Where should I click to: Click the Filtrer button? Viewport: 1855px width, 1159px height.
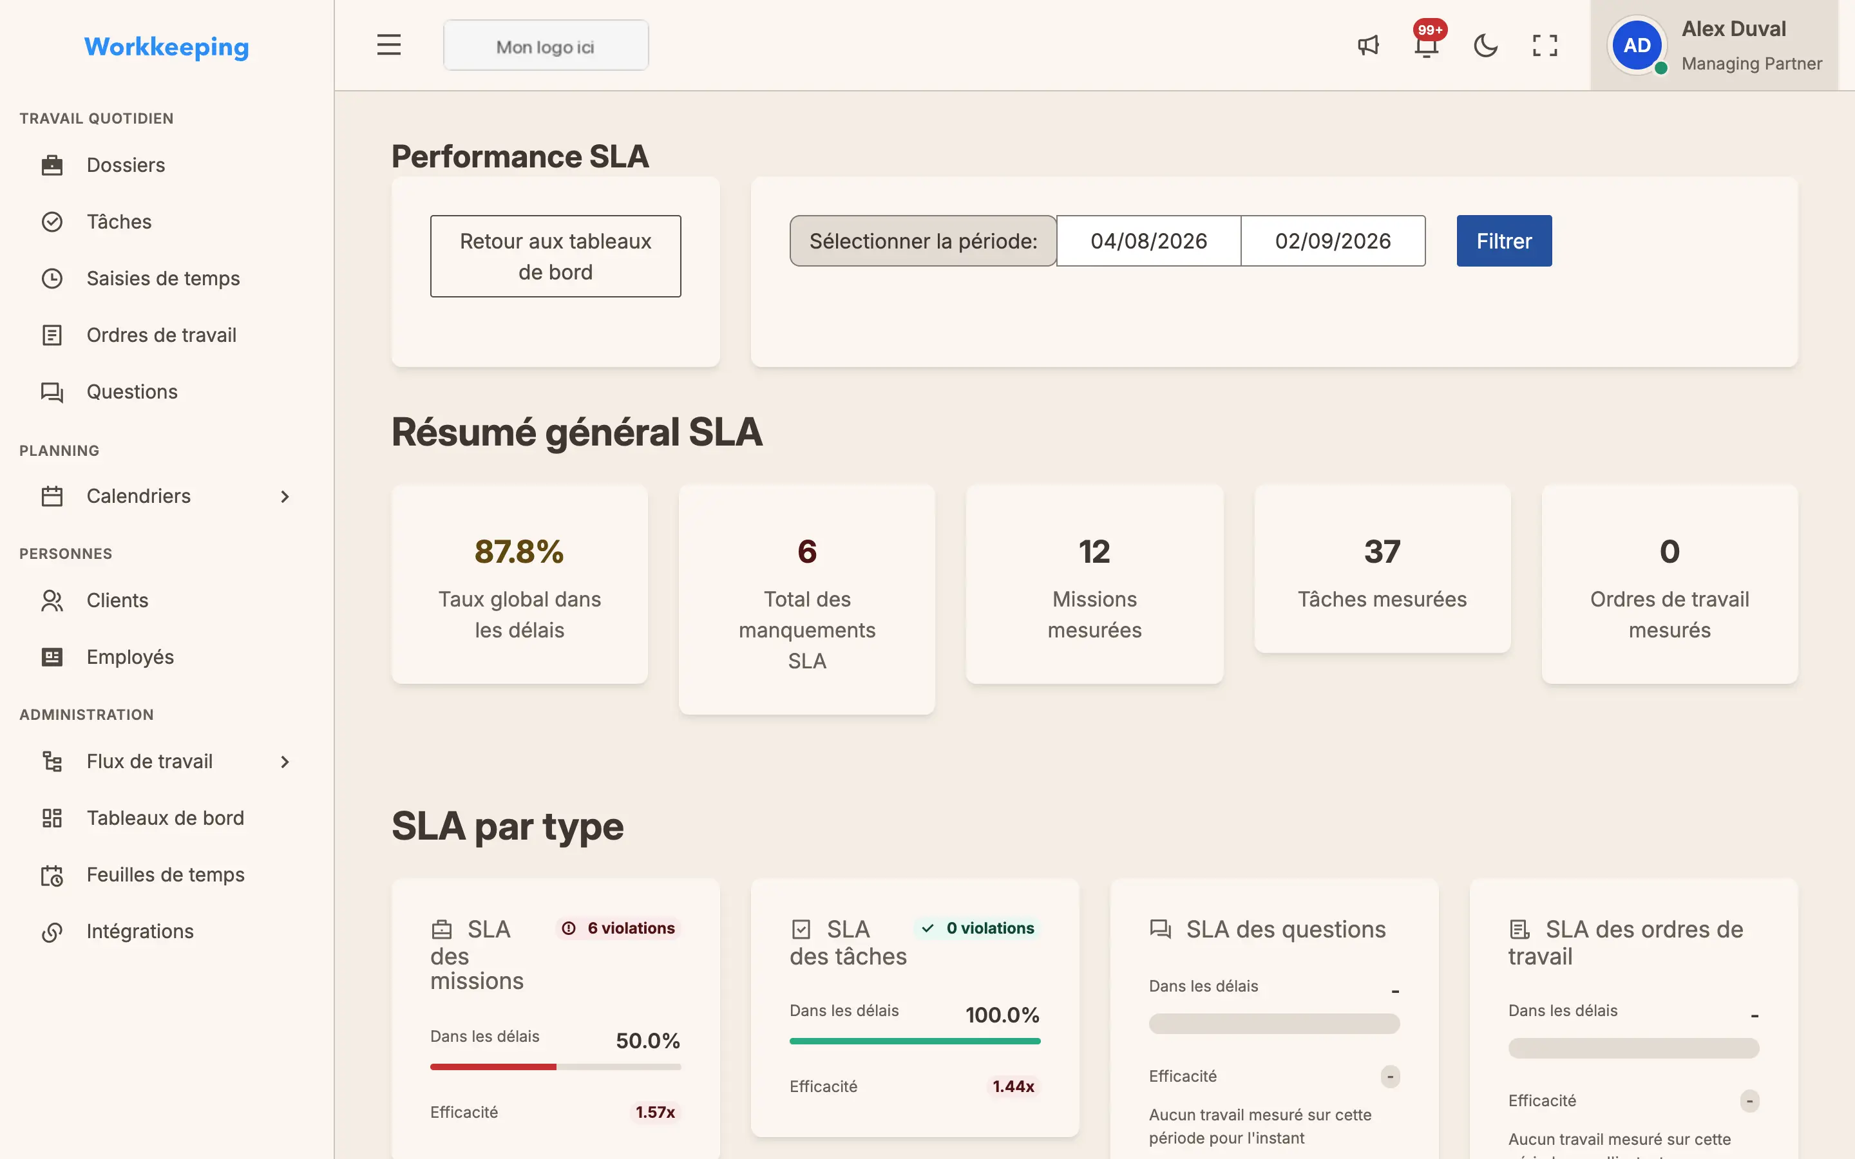pos(1504,241)
